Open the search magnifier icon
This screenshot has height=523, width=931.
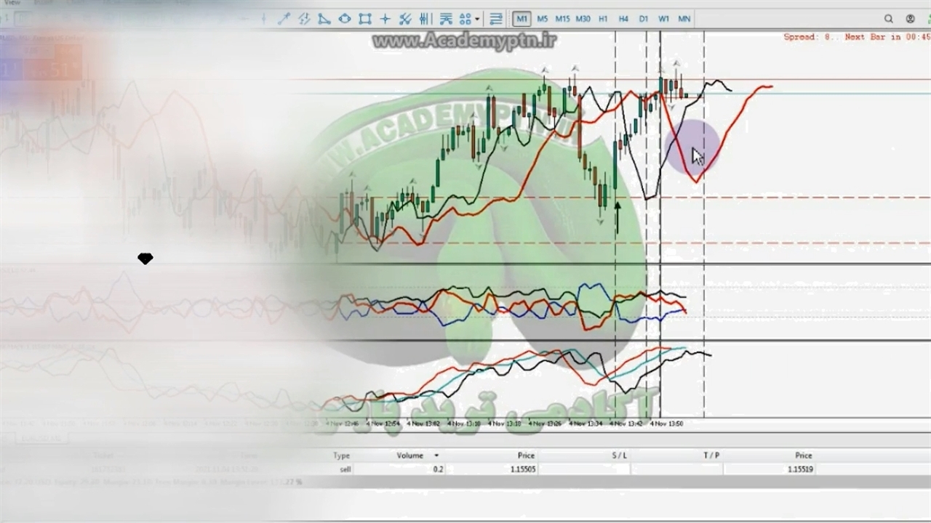pos(888,19)
